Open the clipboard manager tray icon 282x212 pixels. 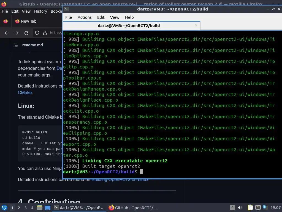(x=250, y=208)
